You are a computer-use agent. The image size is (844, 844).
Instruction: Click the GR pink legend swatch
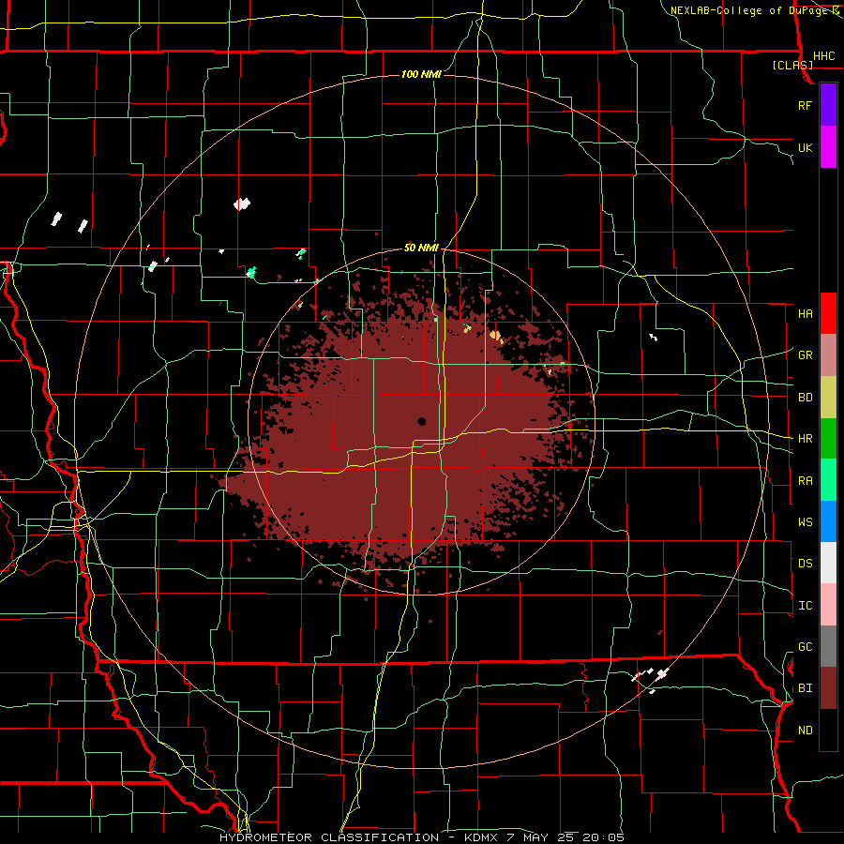tap(828, 355)
